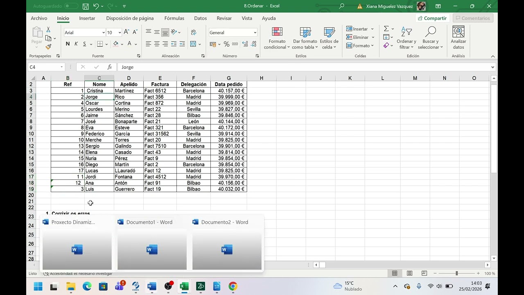Screen dimensions: 524x295
Task: Click the insert function fx icon
Action: click(x=109, y=67)
